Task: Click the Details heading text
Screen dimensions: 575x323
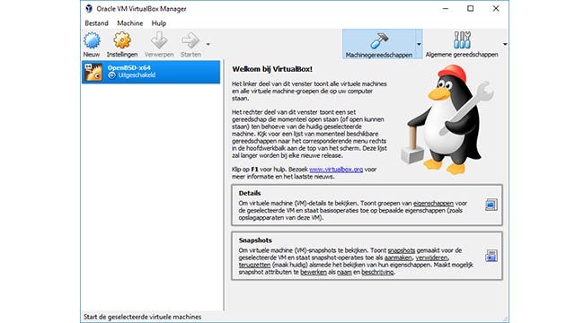Action: (250, 193)
